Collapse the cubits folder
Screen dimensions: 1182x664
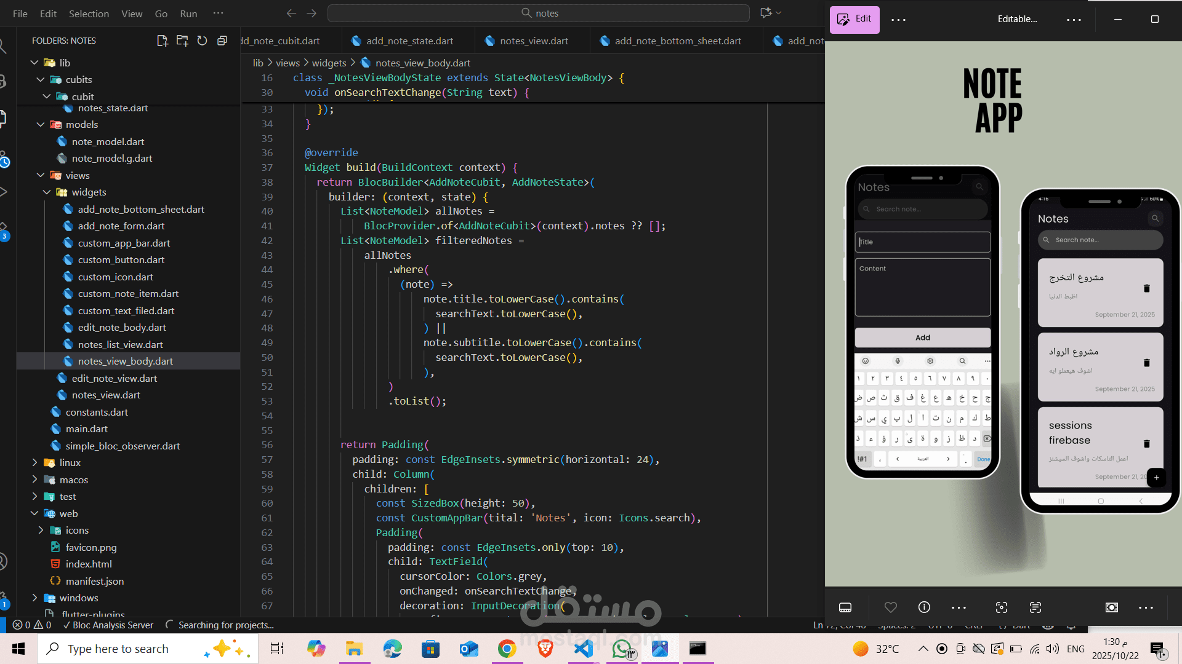41,79
